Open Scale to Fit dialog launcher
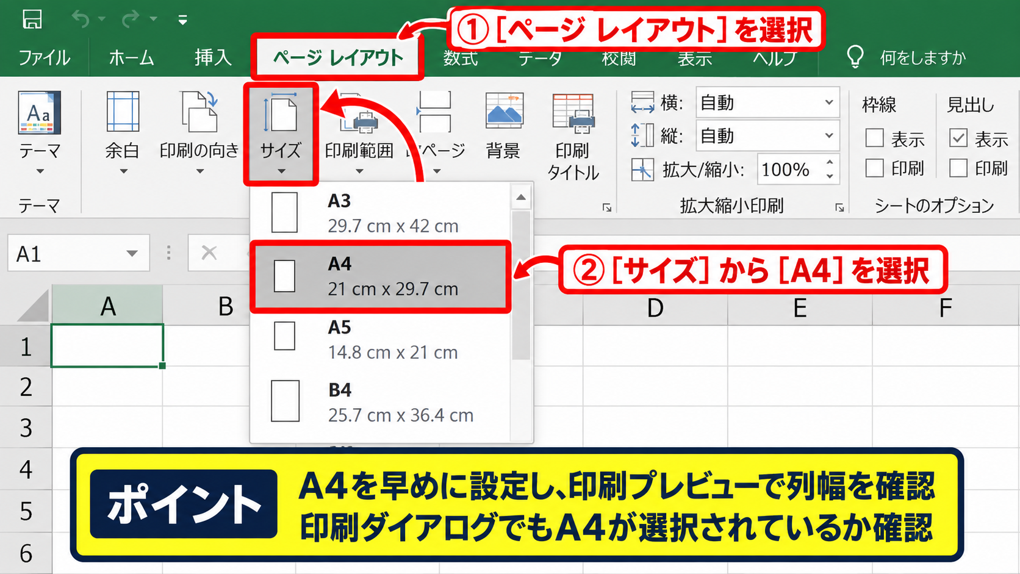 (x=839, y=208)
